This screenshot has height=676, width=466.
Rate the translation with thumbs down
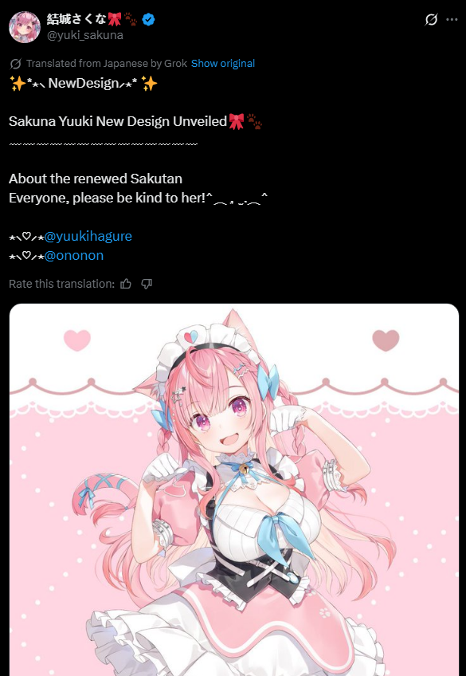tap(147, 284)
